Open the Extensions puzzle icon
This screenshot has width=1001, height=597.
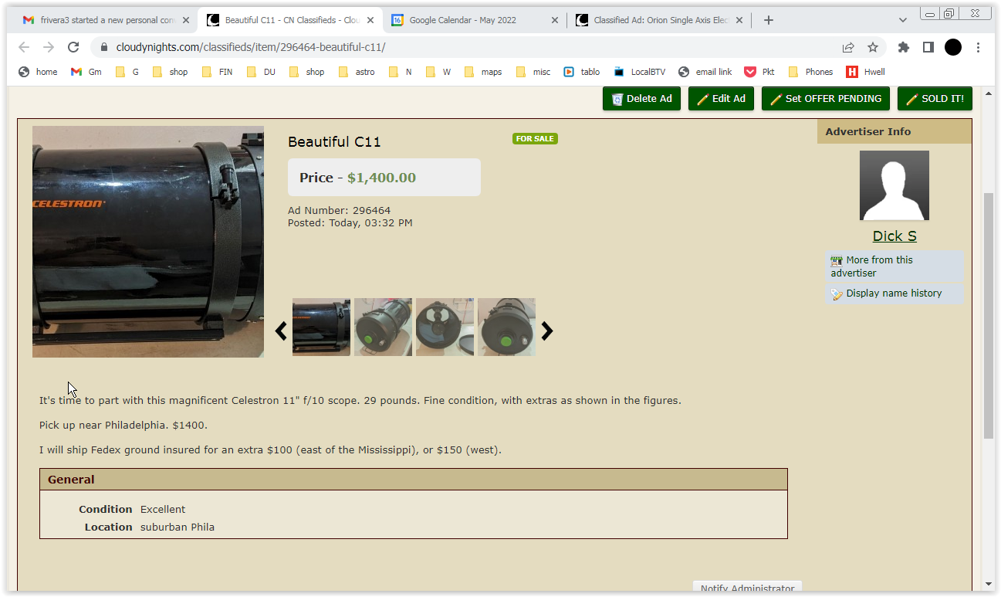904,47
